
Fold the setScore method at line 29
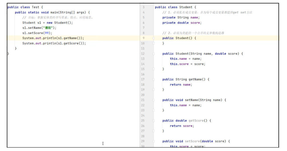coord(153,141)
